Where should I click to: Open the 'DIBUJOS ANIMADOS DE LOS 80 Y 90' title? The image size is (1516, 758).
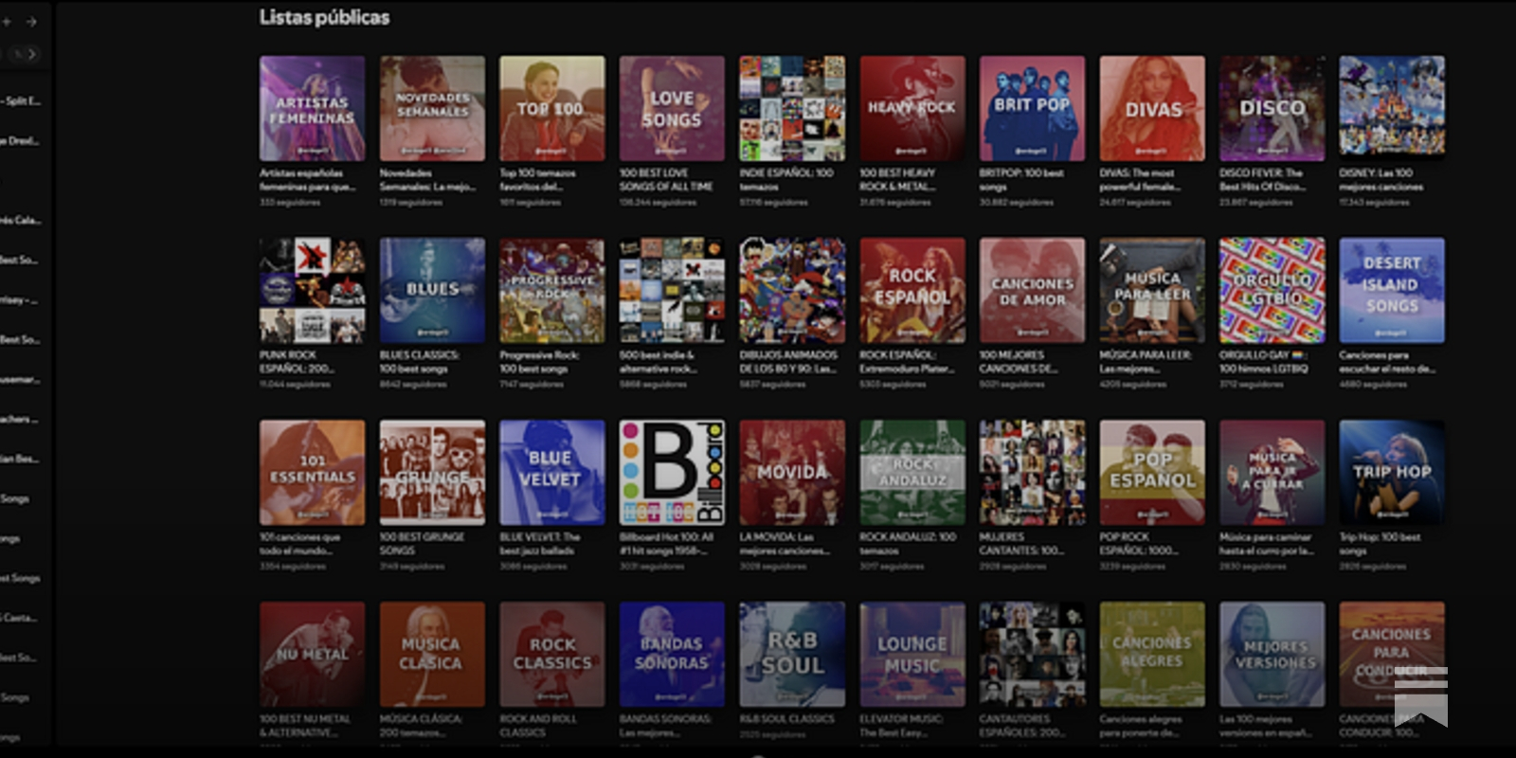788,362
